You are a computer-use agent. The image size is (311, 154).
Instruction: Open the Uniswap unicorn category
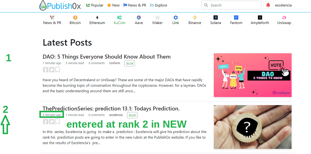click(x=284, y=20)
